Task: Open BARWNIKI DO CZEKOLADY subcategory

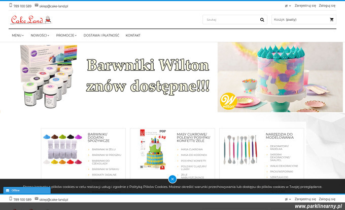Action: 100,162
